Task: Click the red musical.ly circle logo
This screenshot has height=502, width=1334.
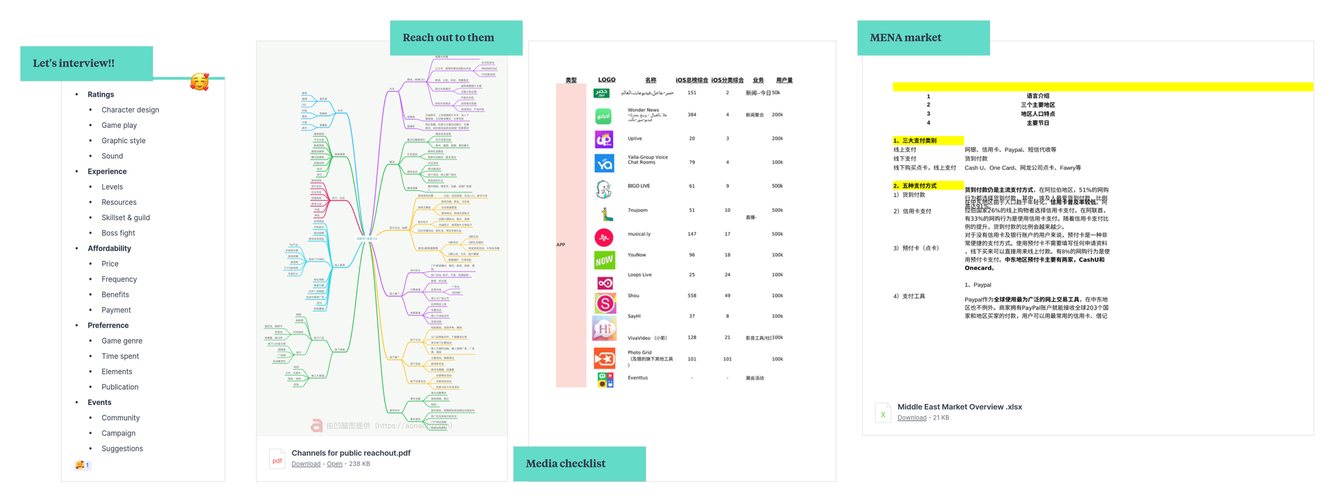Action: coord(604,237)
